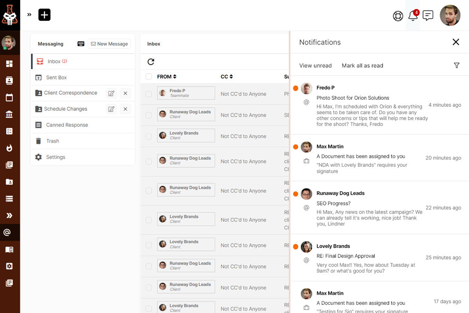Image resolution: width=469 pixels, height=313 pixels.
Task: Edit the Client Correspondence folder
Action: (111, 93)
